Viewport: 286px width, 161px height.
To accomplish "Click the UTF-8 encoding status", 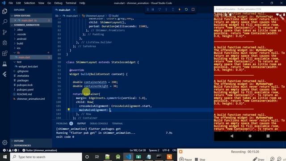I will click(x=166, y=150).
